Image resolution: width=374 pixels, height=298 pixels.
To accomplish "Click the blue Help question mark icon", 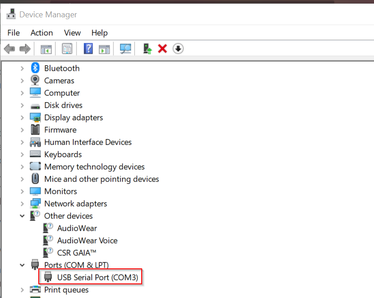I will tap(88, 48).
